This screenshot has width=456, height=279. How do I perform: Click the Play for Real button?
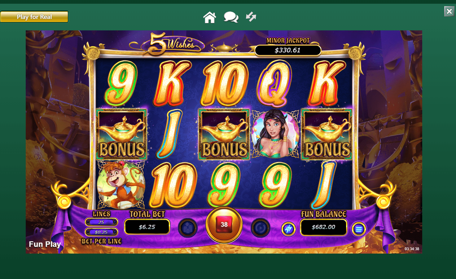coord(34,17)
